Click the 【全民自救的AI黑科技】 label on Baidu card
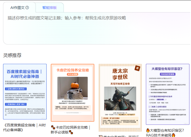Screen dimensions: 191x137 16,89
